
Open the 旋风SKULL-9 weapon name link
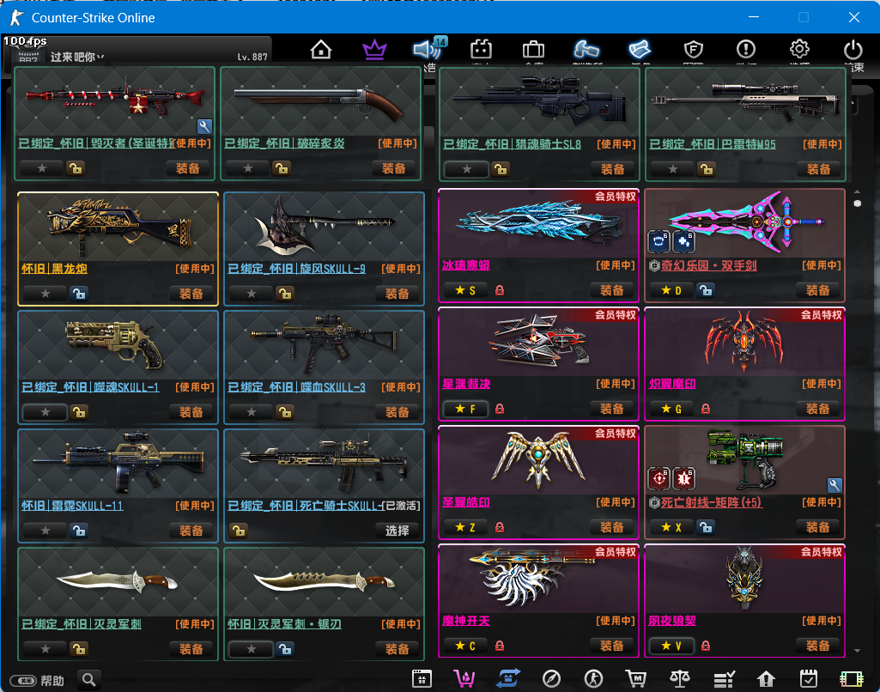point(296,269)
